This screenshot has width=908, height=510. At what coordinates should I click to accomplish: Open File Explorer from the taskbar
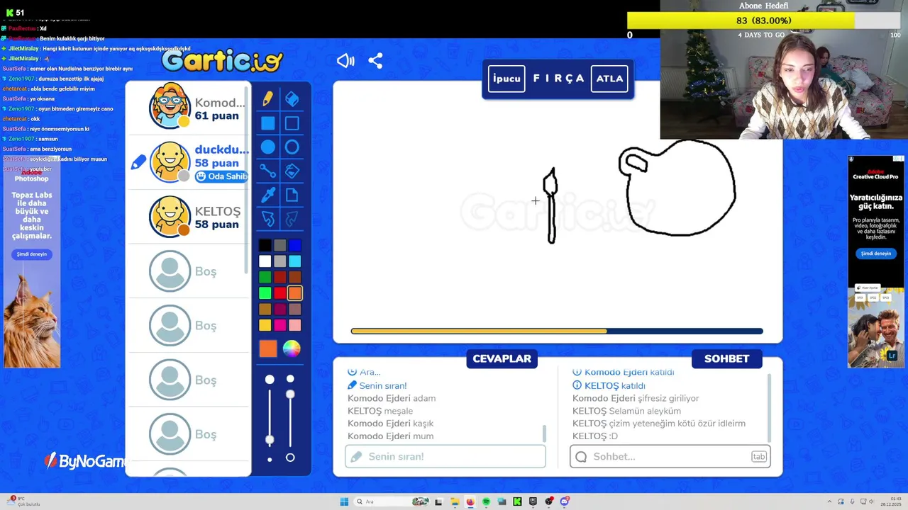(x=455, y=501)
